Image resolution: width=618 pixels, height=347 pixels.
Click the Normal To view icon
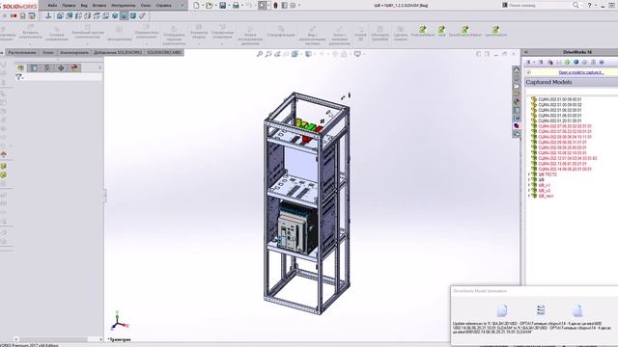point(48,16)
